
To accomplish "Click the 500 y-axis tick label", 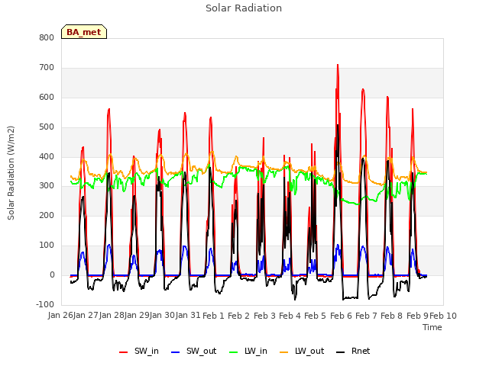I will coord(47,127).
